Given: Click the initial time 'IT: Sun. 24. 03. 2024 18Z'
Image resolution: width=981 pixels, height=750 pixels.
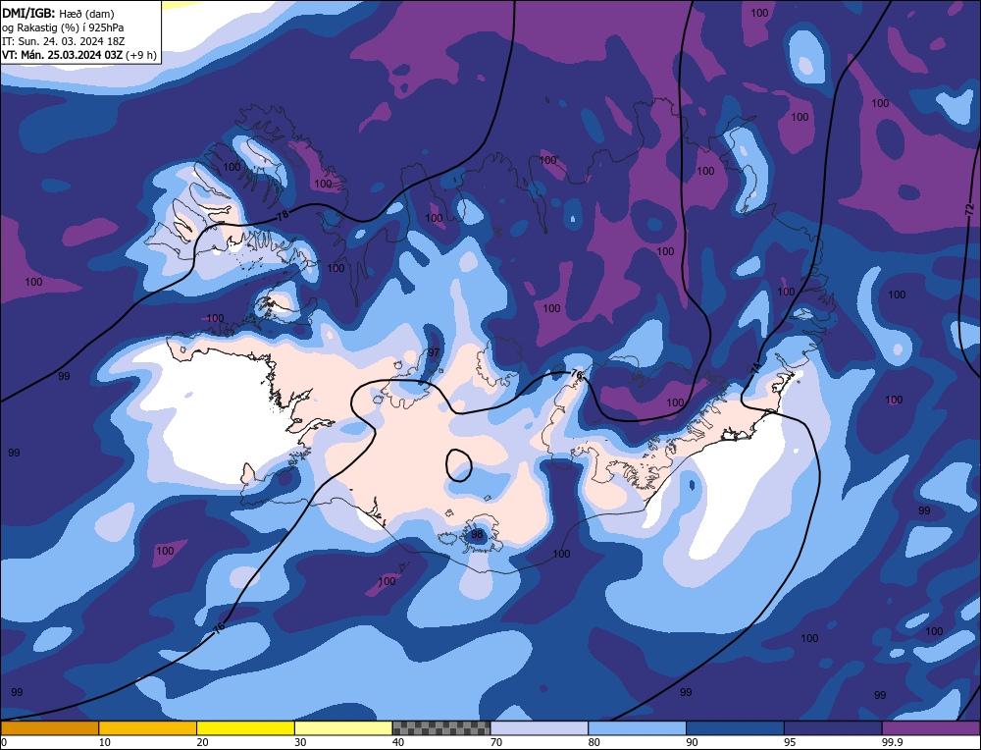Looking at the screenshot, I should click(x=63, y=41).
